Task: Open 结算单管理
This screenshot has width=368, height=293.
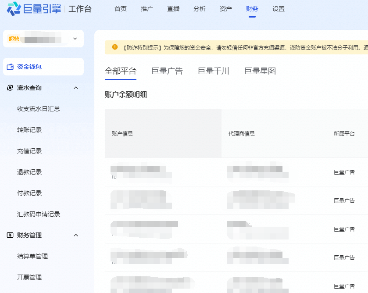Action: pyautogui.click(x=32, y=256)
